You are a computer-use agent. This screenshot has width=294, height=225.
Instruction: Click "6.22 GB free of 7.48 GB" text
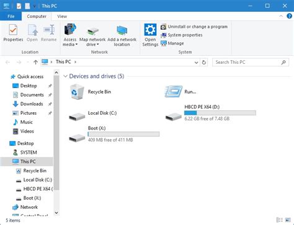207,118
